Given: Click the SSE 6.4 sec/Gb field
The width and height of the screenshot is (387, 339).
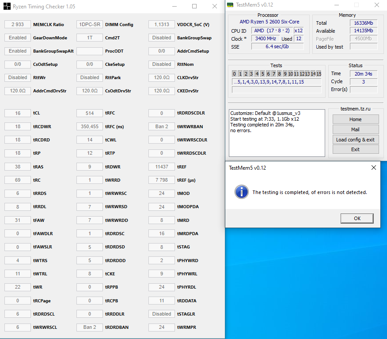Looking at the screenshot, I should 277,46.
